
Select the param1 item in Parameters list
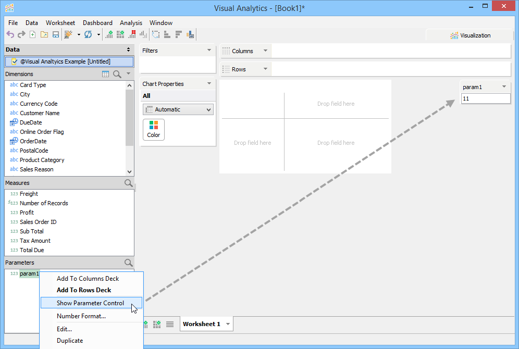[x=29, y=274]
